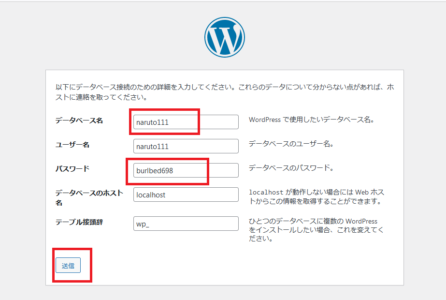
Task: Click the localhost host name field
Action: [x=186, y=194]
